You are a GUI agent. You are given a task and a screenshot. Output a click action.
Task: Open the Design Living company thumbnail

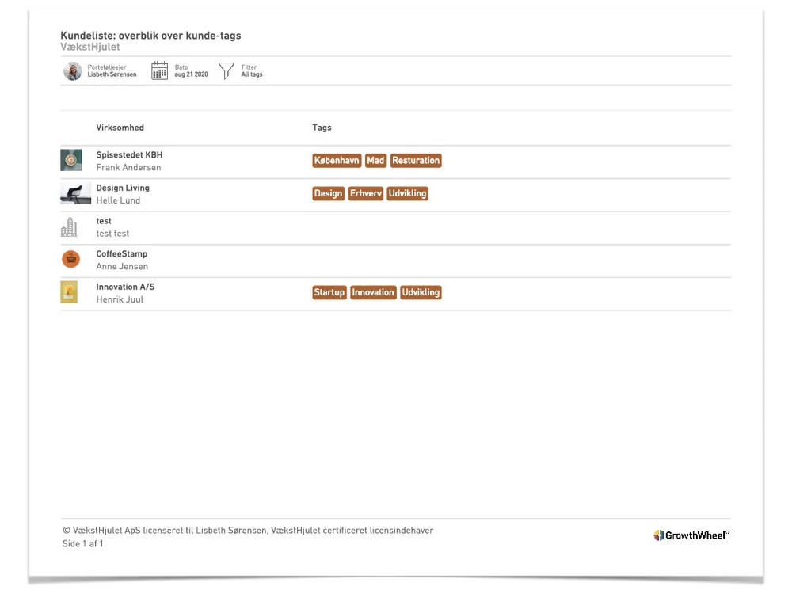point(76,193)
